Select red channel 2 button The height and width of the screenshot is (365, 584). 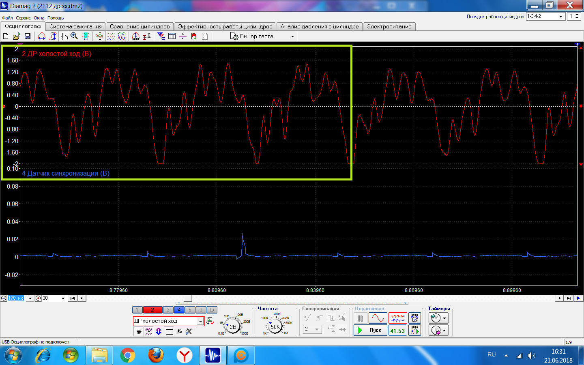pos(152,310)
